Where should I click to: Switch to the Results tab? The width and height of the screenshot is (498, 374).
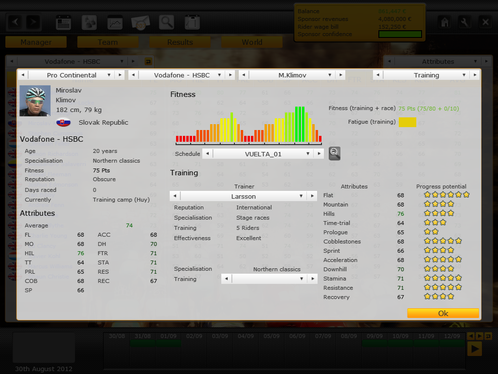point(180,42)
